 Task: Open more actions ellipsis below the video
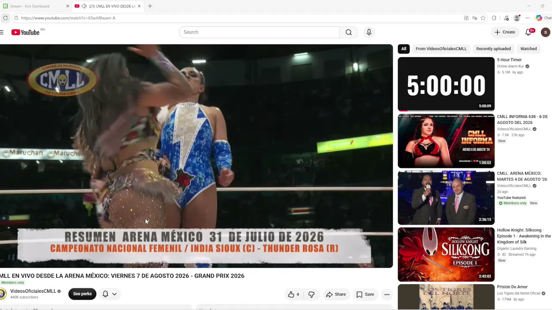pos(387,294)
